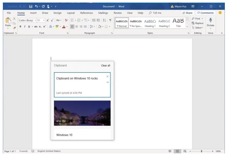228x156 pixels.
Task: Apply the red font color
Action: point(64,27)
